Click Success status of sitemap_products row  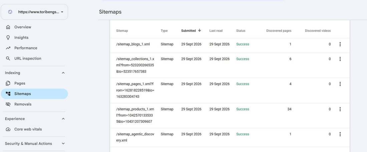pyautogui.click(x=243, y=109)
